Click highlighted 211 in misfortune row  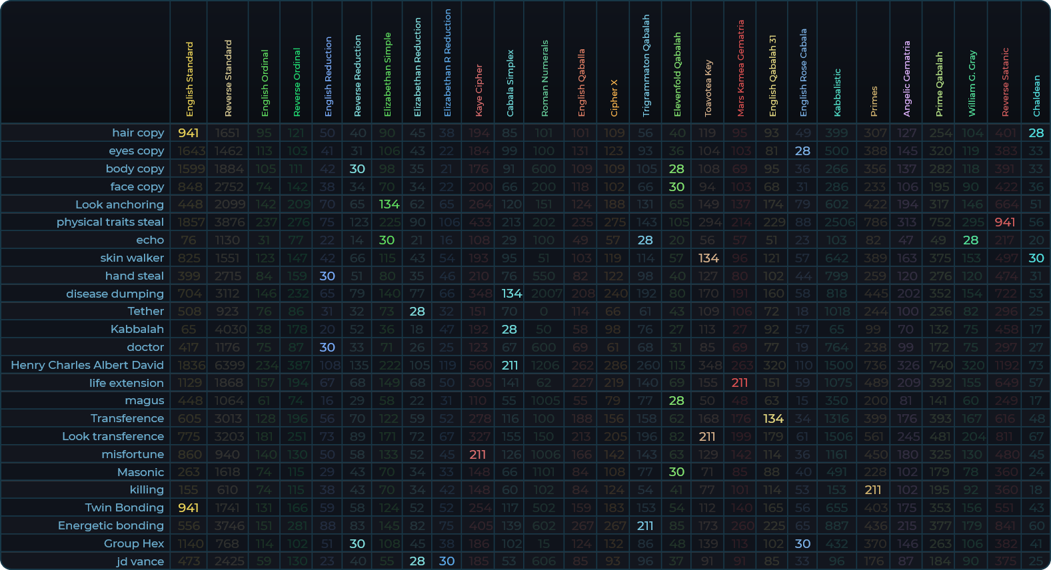478,454
